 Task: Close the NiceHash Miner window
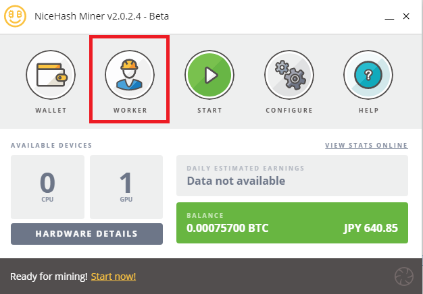click(406, 16)
